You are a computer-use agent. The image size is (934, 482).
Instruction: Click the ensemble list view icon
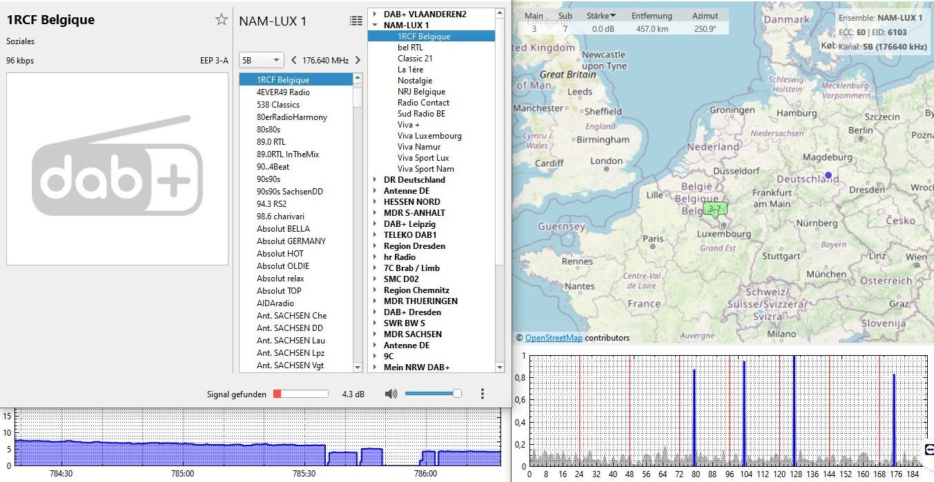pos(356,21)
